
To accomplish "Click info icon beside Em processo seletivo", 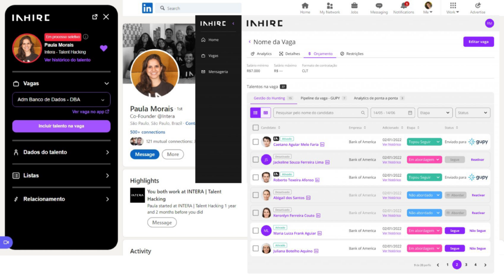I will [86, 36].
